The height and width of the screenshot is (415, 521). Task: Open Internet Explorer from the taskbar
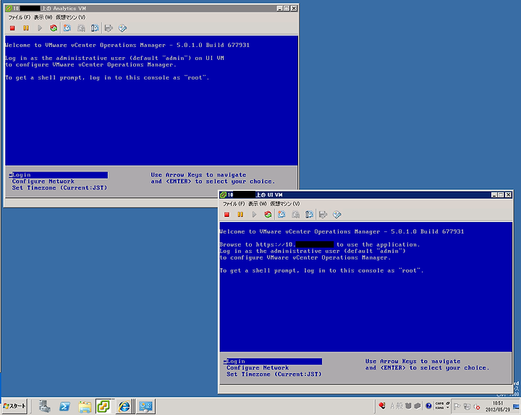tap(124, 406)
